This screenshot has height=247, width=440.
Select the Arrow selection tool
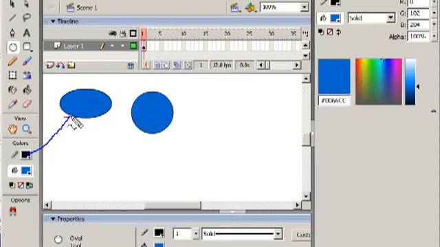click(12, 4)
